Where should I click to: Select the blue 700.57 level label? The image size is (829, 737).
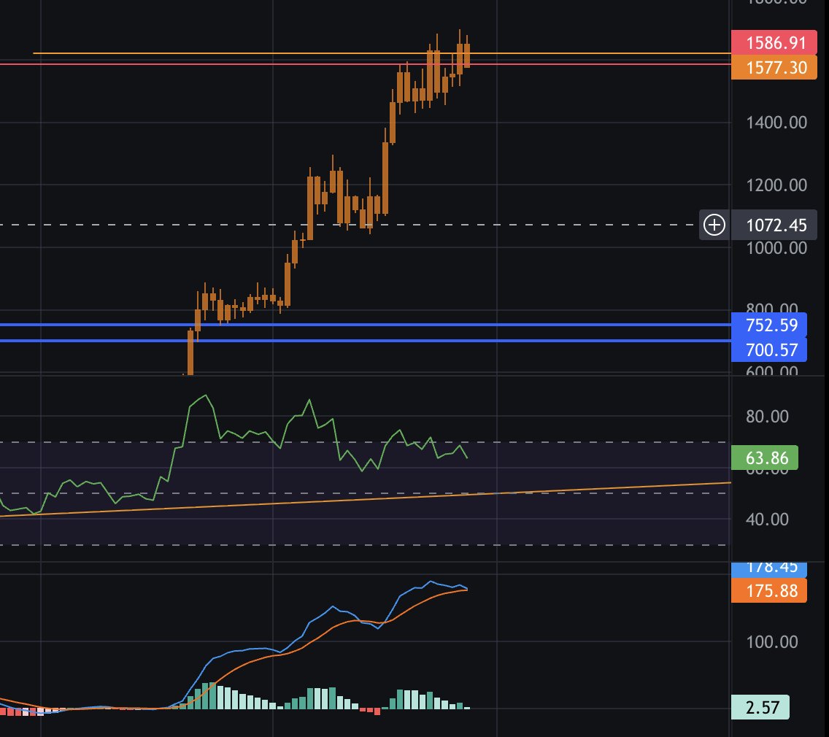coord(769,350)
